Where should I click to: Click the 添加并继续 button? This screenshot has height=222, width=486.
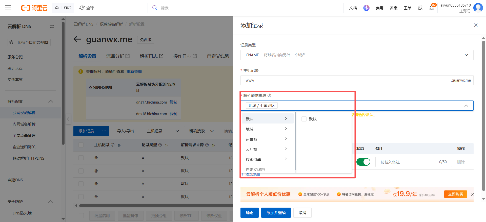(x=276, y=213)
